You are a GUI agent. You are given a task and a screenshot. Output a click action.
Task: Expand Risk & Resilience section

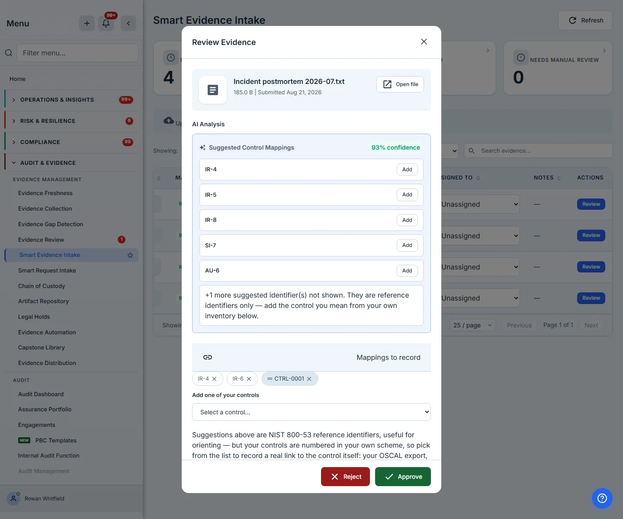71,121
